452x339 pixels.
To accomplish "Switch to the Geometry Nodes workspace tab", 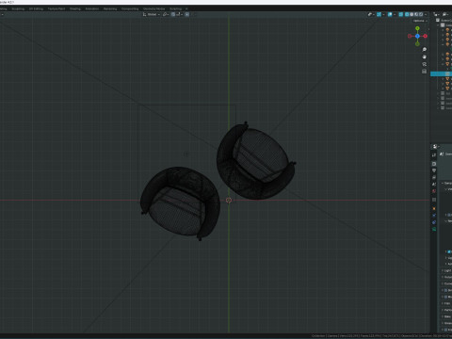I will click(153, 8).
